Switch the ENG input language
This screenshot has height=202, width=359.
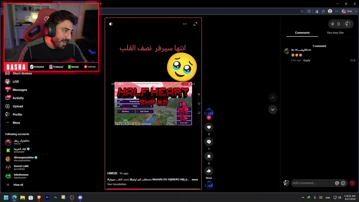coord(328,198)
